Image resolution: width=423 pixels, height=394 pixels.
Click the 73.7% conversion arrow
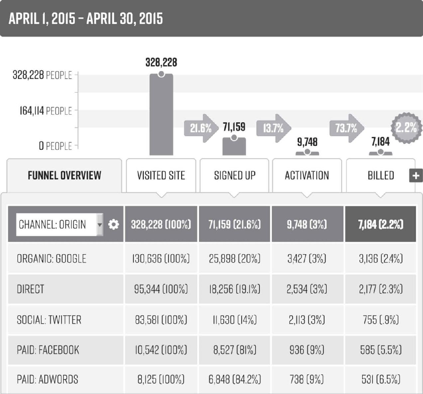point(347,128)
